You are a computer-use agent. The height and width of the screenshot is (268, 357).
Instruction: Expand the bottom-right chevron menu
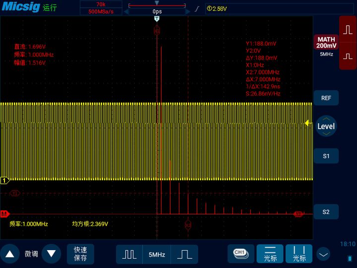(x=323, y=255)
